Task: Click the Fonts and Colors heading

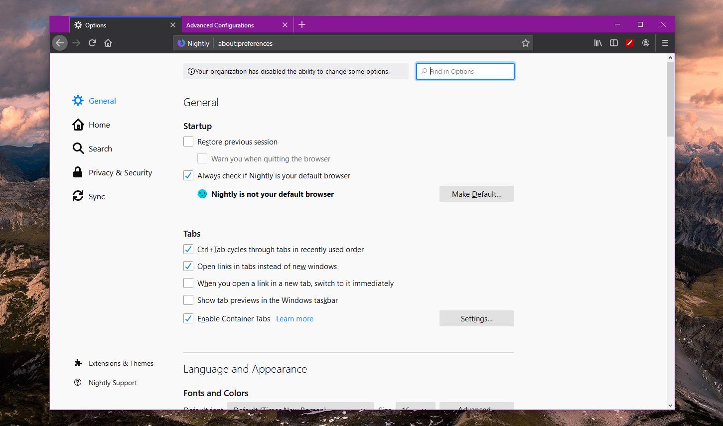Action: pyautogui.click(x=216, y=393)
